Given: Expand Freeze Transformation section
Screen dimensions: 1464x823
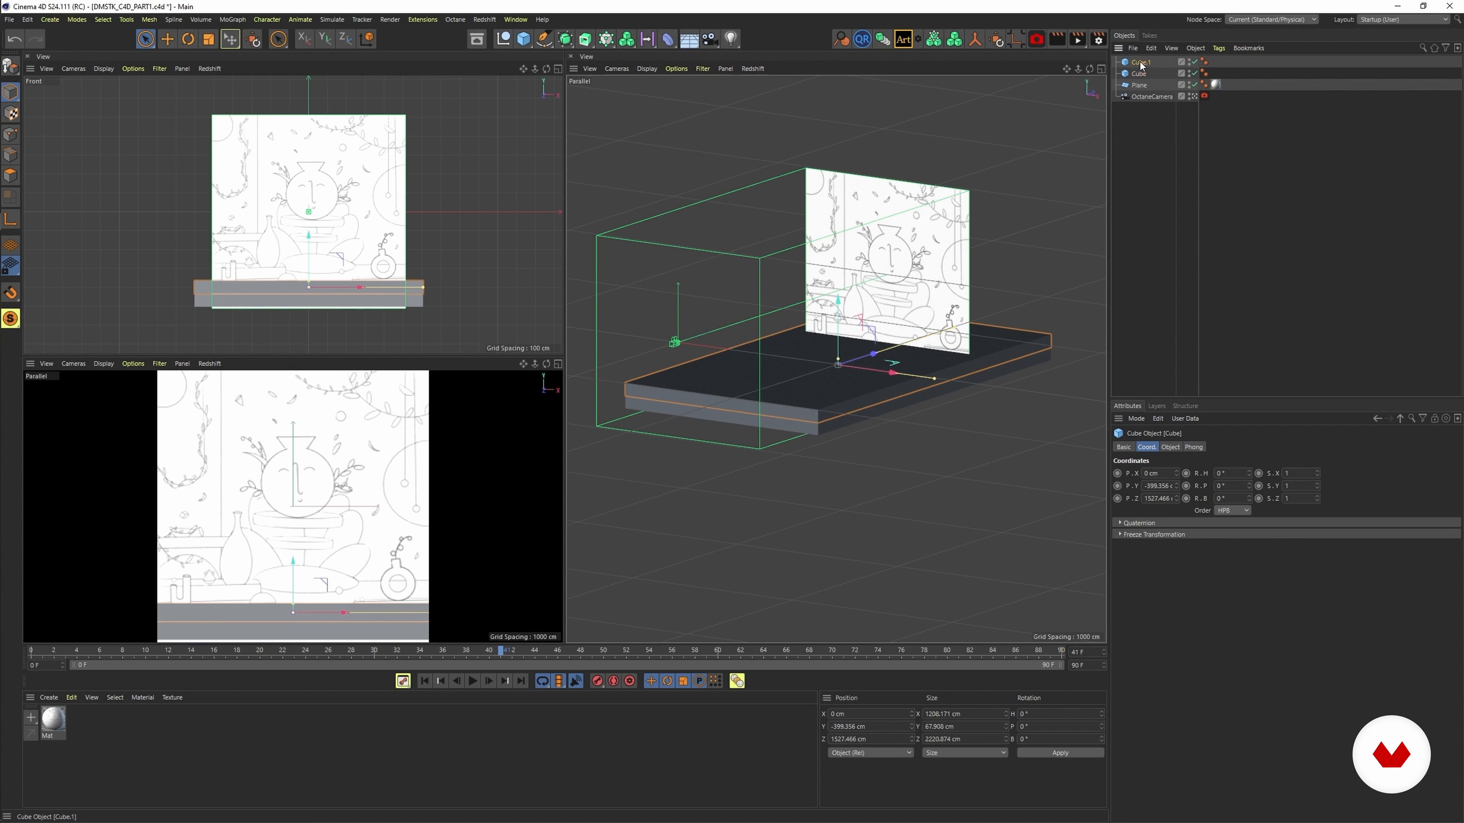Looking at the screenshot, I should click(1286, 535).
